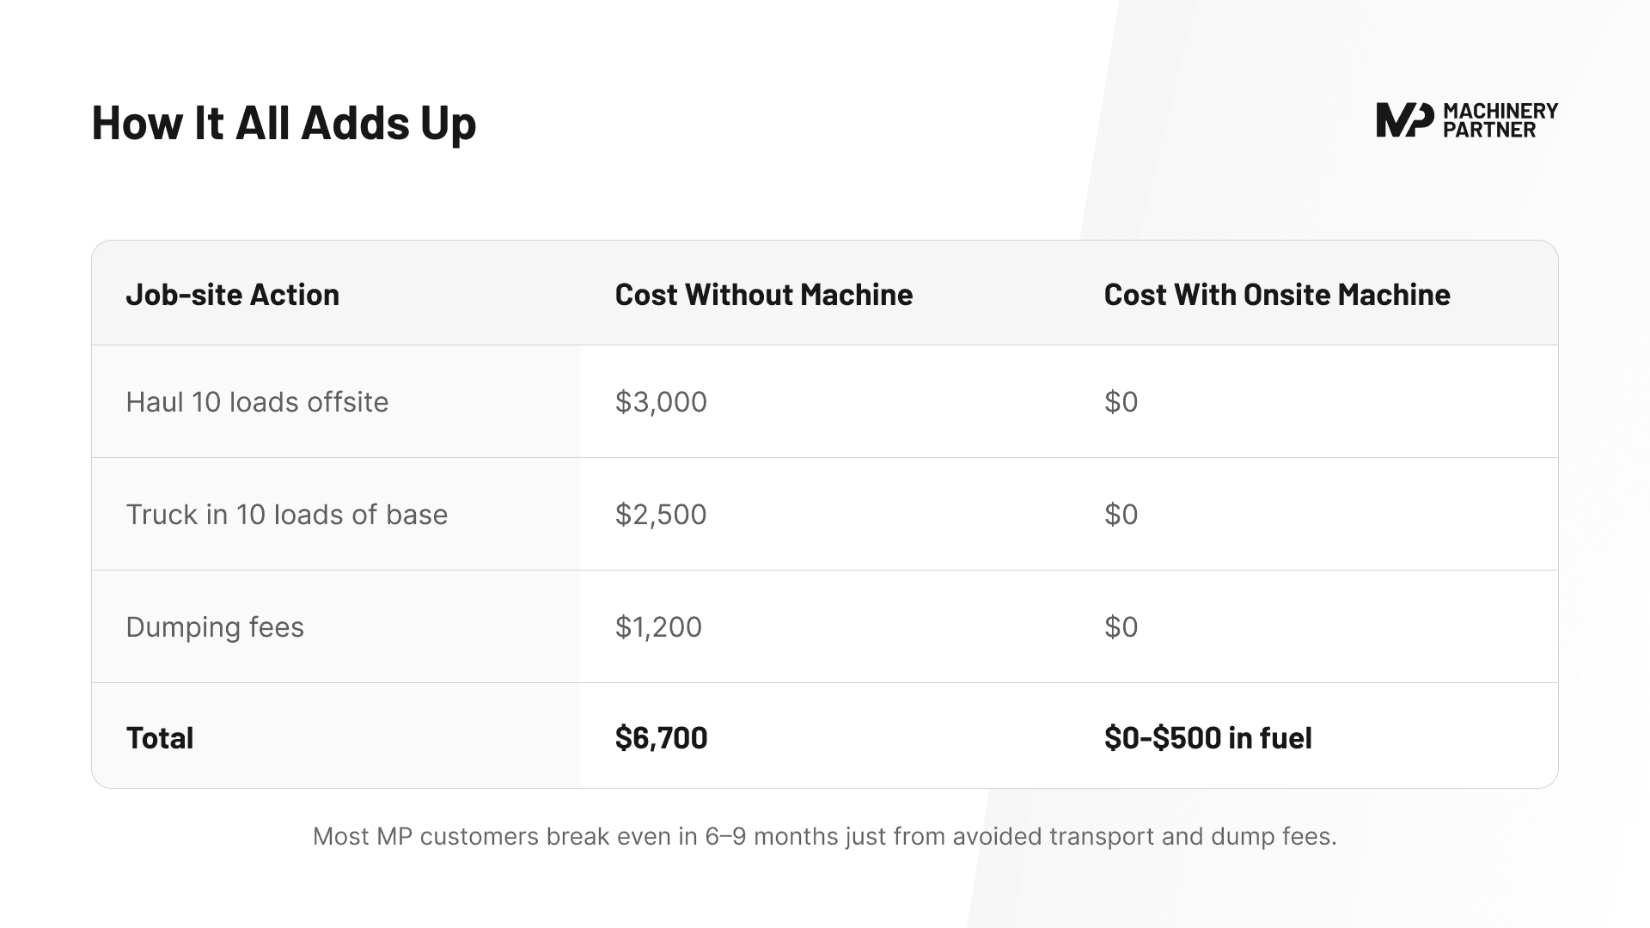Click the $0 onsite cost for dumping fees
Viewport: 1650px width, 928px height.
1121,627
